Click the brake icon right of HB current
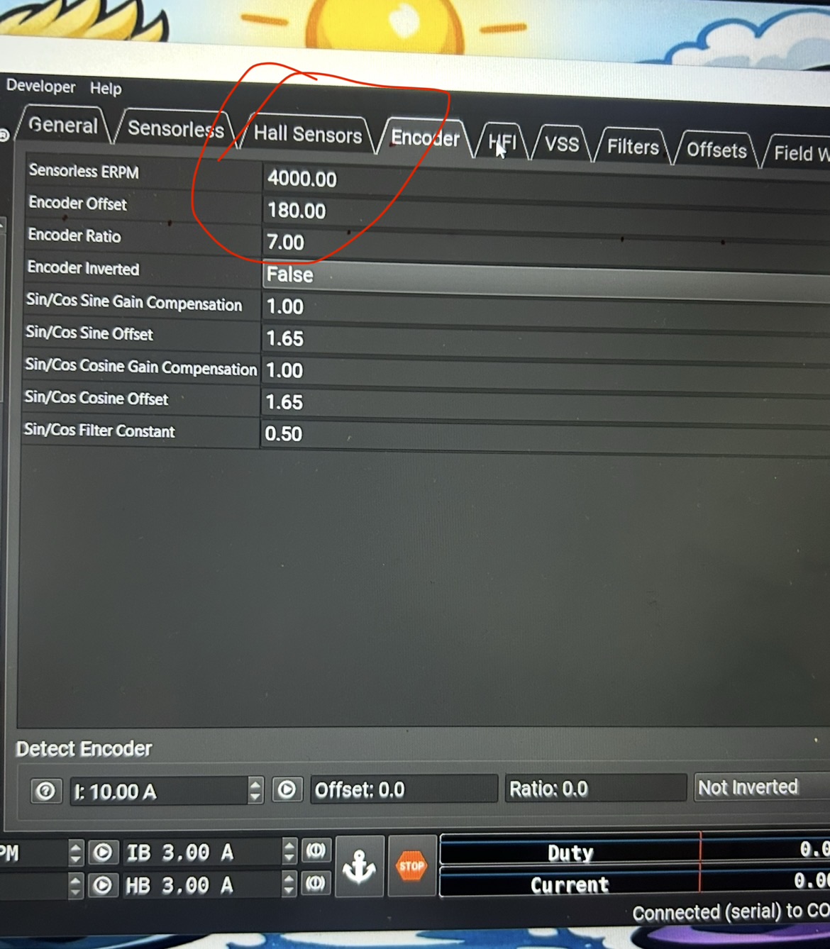This screenshot has height=949, width=830. [x=316, y=883]
